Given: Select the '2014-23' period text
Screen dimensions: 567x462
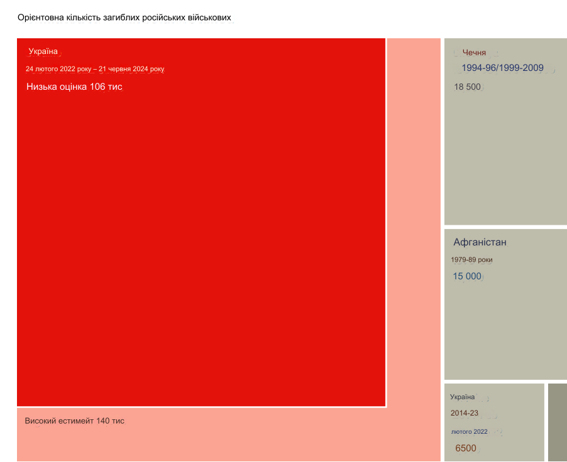Looking at the screenshot, I should [x=464, y=413].
